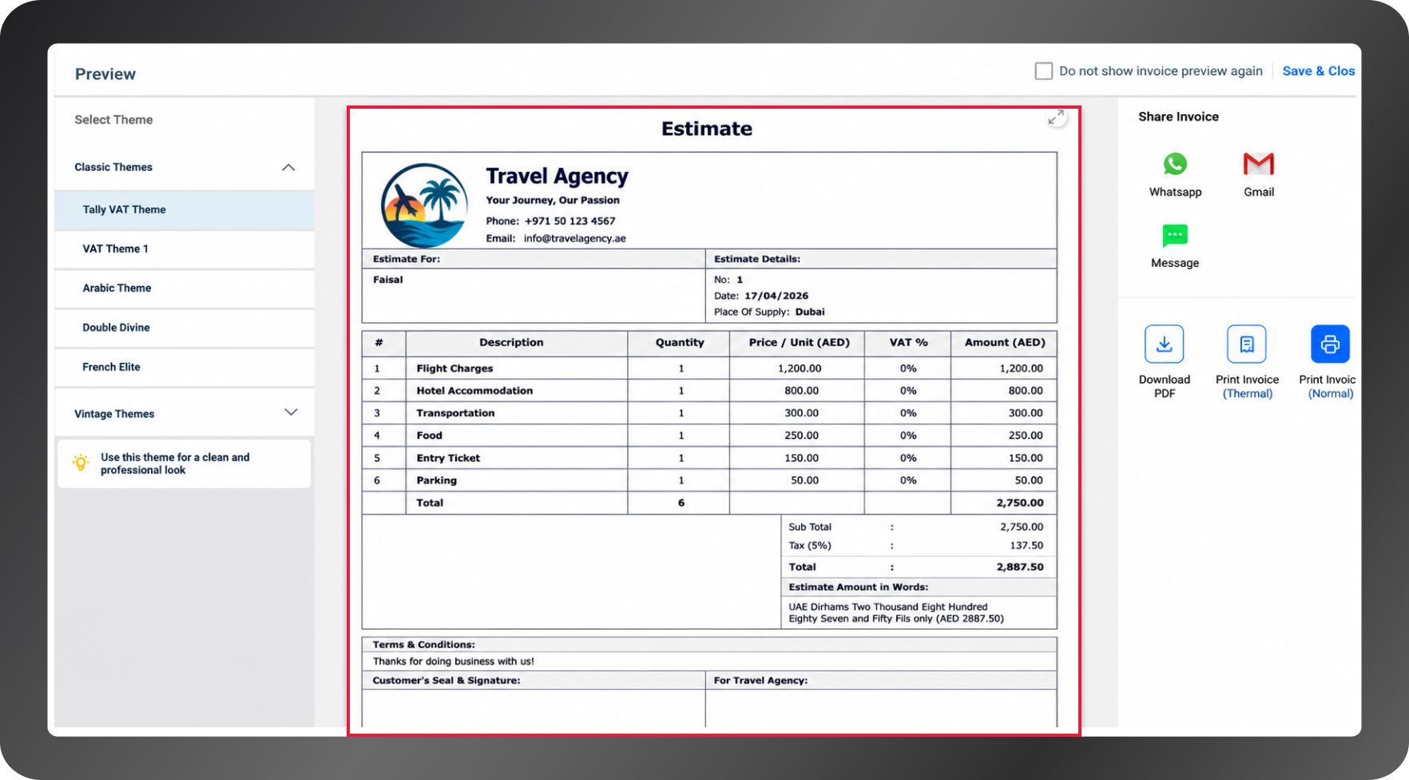Click email info@travelagency.ae
The image size is (1409, 780).
[x=574, y=238]
